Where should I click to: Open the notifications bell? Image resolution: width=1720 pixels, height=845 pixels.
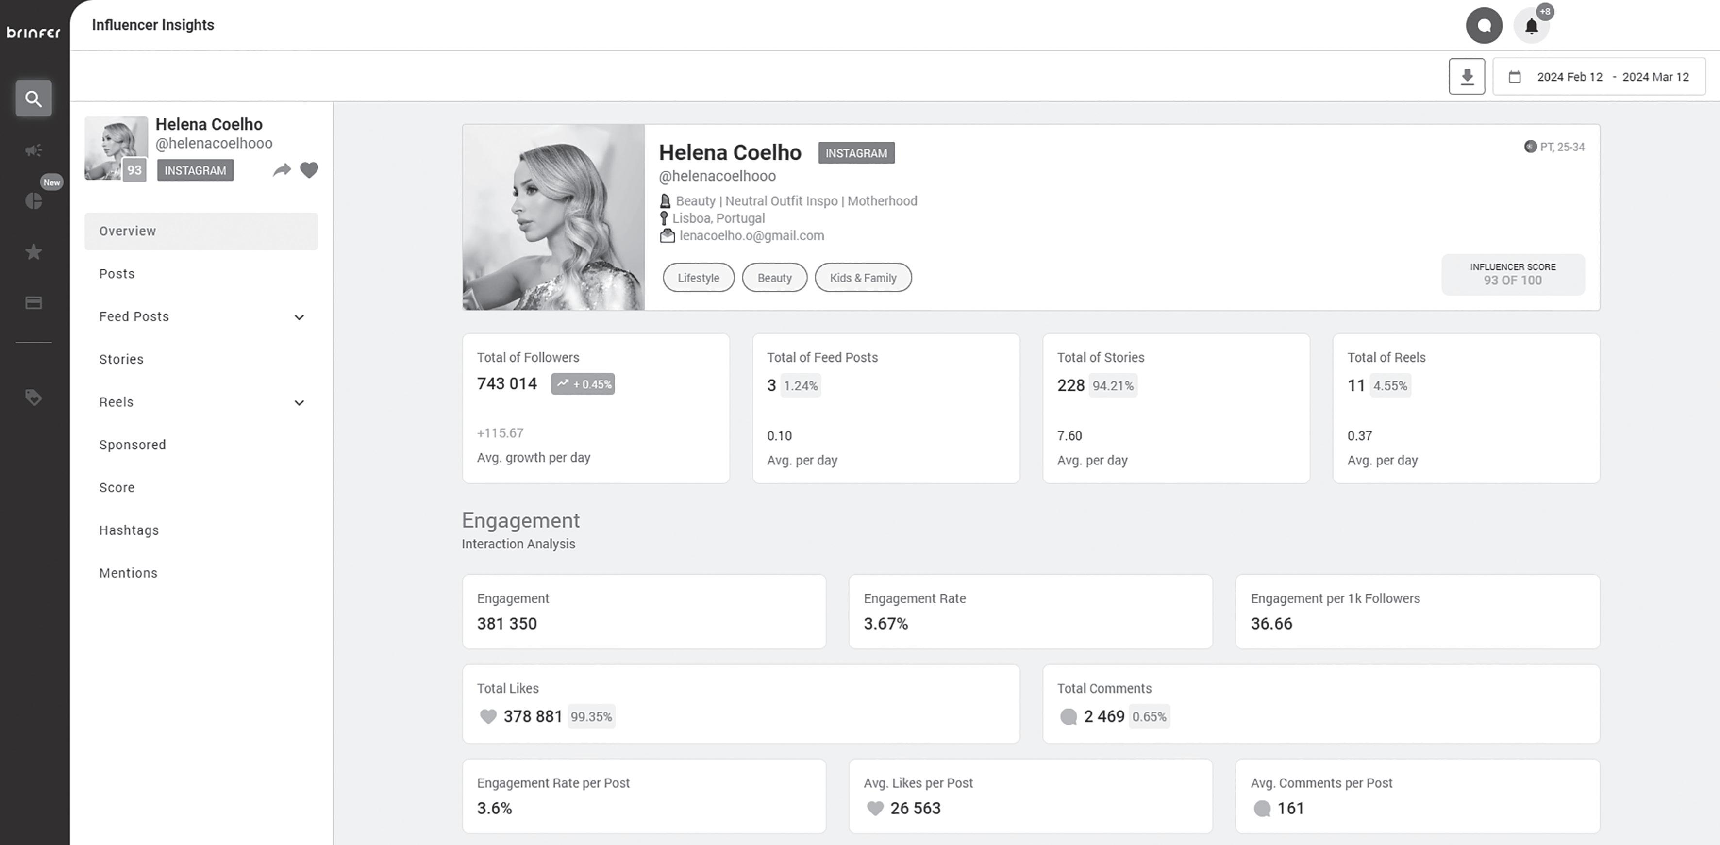click(x=1531, y=26)
